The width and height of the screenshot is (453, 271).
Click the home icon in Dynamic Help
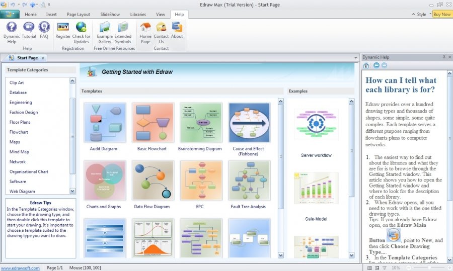click(x=366, y=65)
